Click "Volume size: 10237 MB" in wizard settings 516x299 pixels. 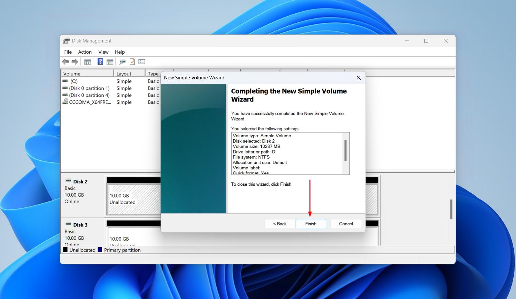click(257, 147)
